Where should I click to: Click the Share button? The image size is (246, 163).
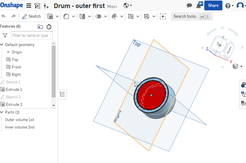[x=213, y=5]
